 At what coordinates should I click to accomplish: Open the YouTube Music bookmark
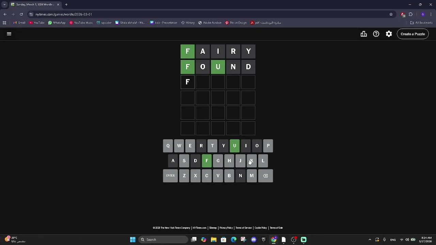coord(81,23)
